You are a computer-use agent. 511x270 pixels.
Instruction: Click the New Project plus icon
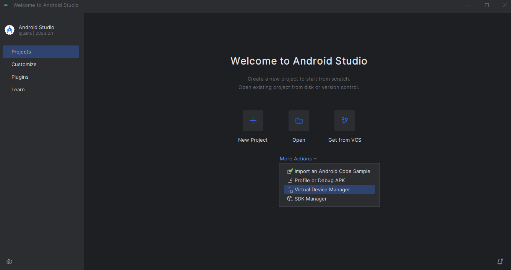(253, 121)
